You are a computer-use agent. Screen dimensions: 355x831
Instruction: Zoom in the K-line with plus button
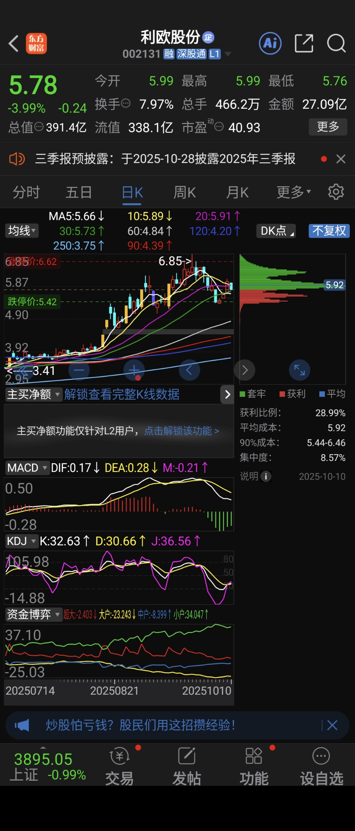(x=134, y=370)
